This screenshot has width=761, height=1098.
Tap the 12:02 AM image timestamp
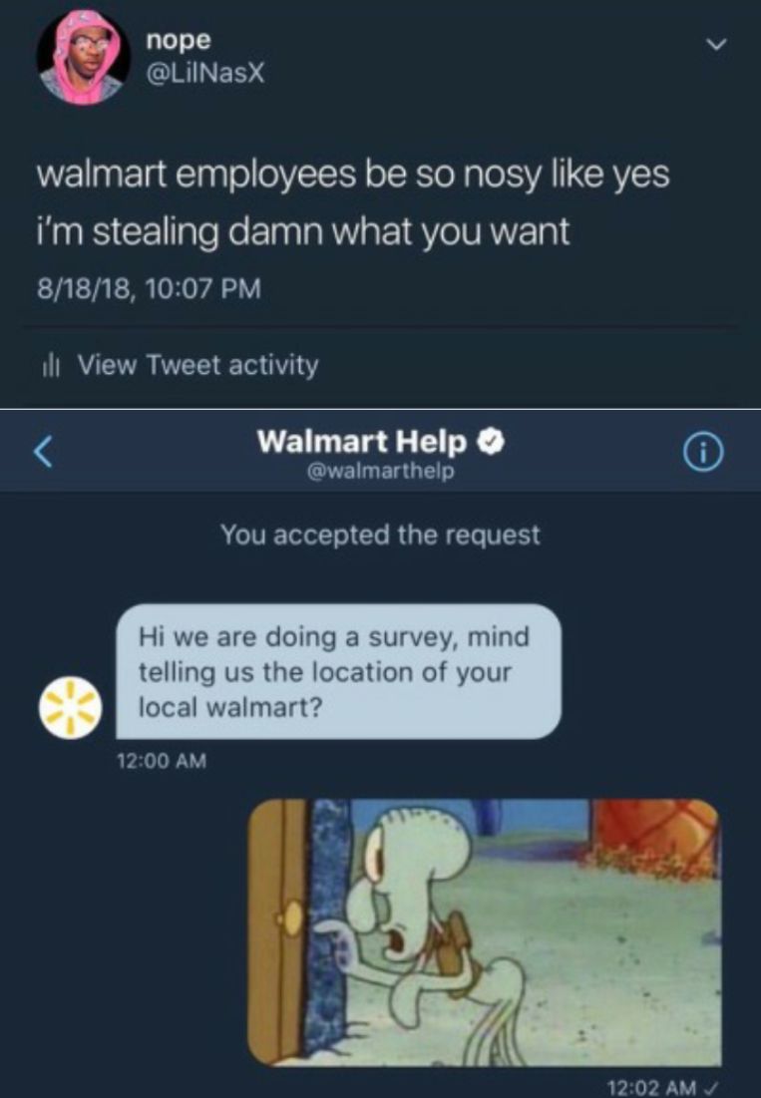pos(651,1087)
